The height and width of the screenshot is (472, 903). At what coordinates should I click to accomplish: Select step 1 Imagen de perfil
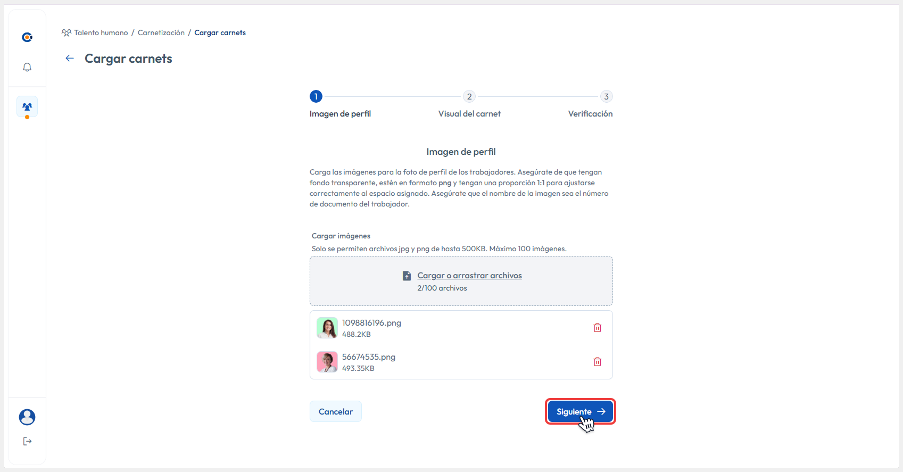[x=316, y=97]
